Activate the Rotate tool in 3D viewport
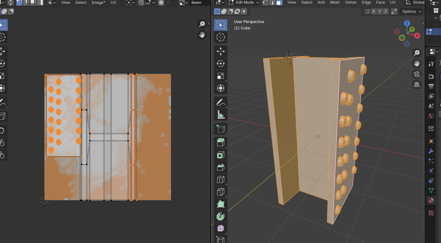This screenshot has width=441, height=243. (220, 64)
